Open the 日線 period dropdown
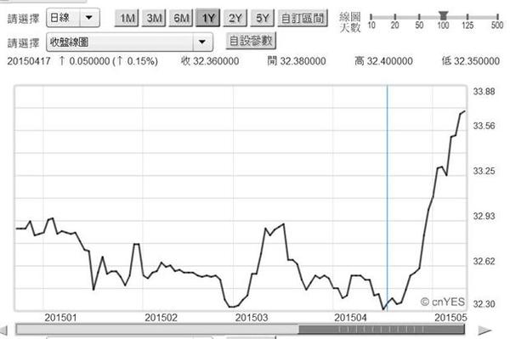Viewport: 510px width, 339px height. pyautogui.click(x=73, y=18)
